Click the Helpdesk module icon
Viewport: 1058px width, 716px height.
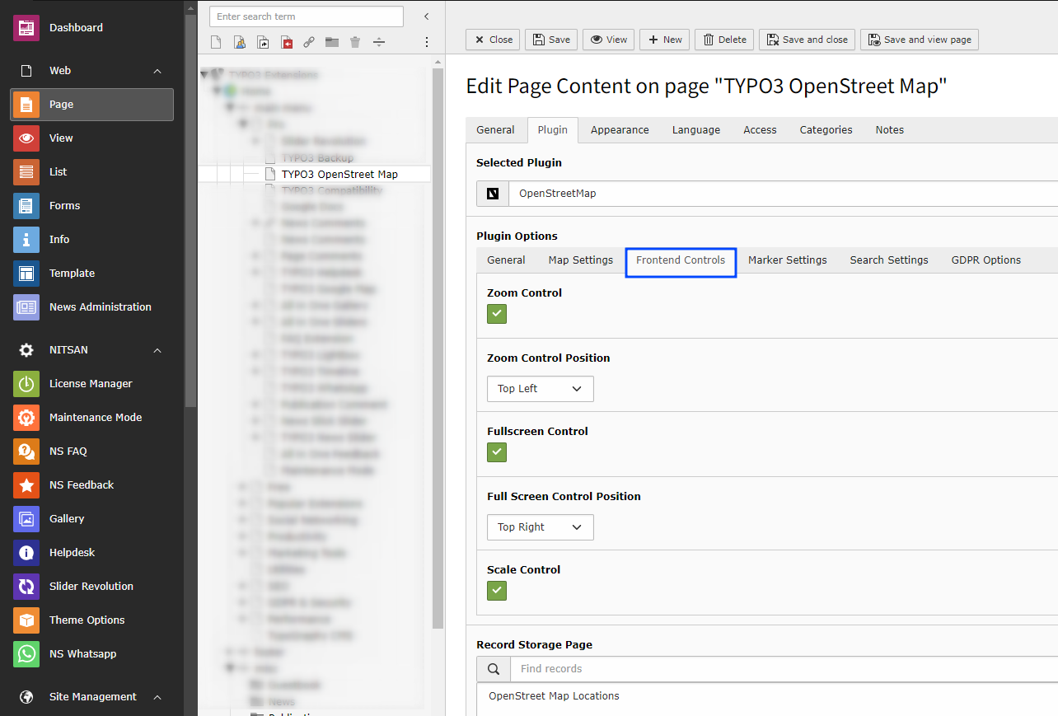coord(26,553)
